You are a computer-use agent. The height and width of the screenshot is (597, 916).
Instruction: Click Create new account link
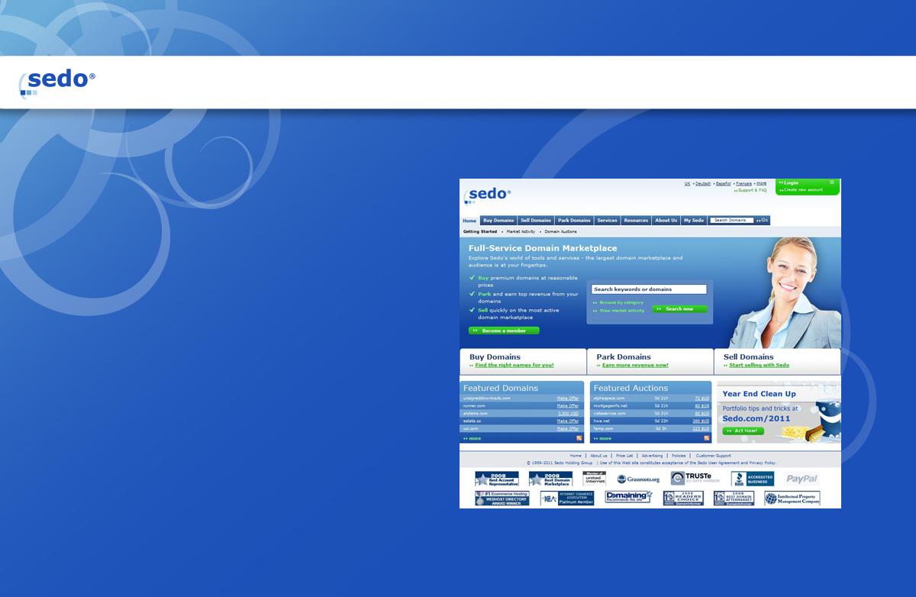(803, 189)
